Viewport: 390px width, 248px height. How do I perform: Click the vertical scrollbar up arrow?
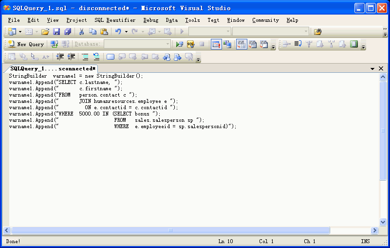tap(383, 77)
